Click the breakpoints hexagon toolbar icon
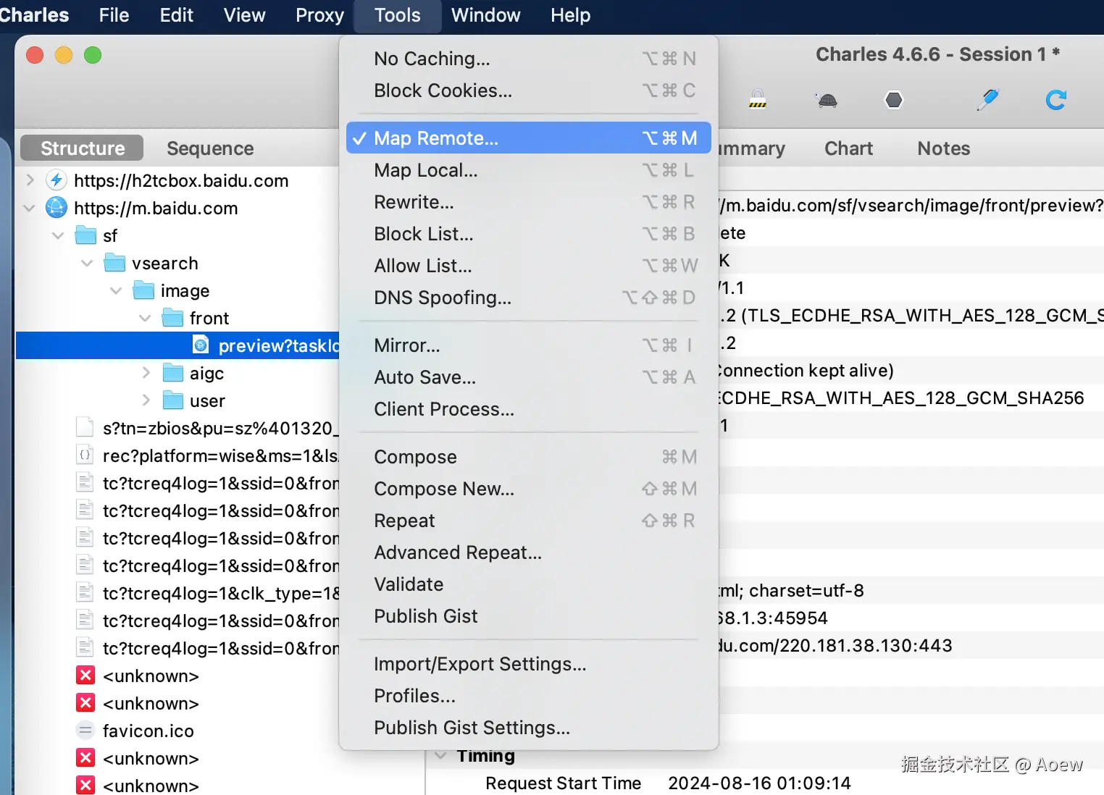This screenshot has height=795, width=1104. point(895,99)
